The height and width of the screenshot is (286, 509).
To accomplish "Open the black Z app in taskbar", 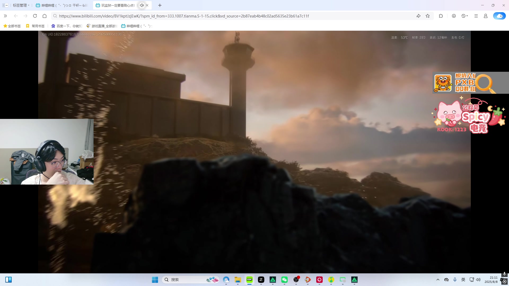I will 261,280.
